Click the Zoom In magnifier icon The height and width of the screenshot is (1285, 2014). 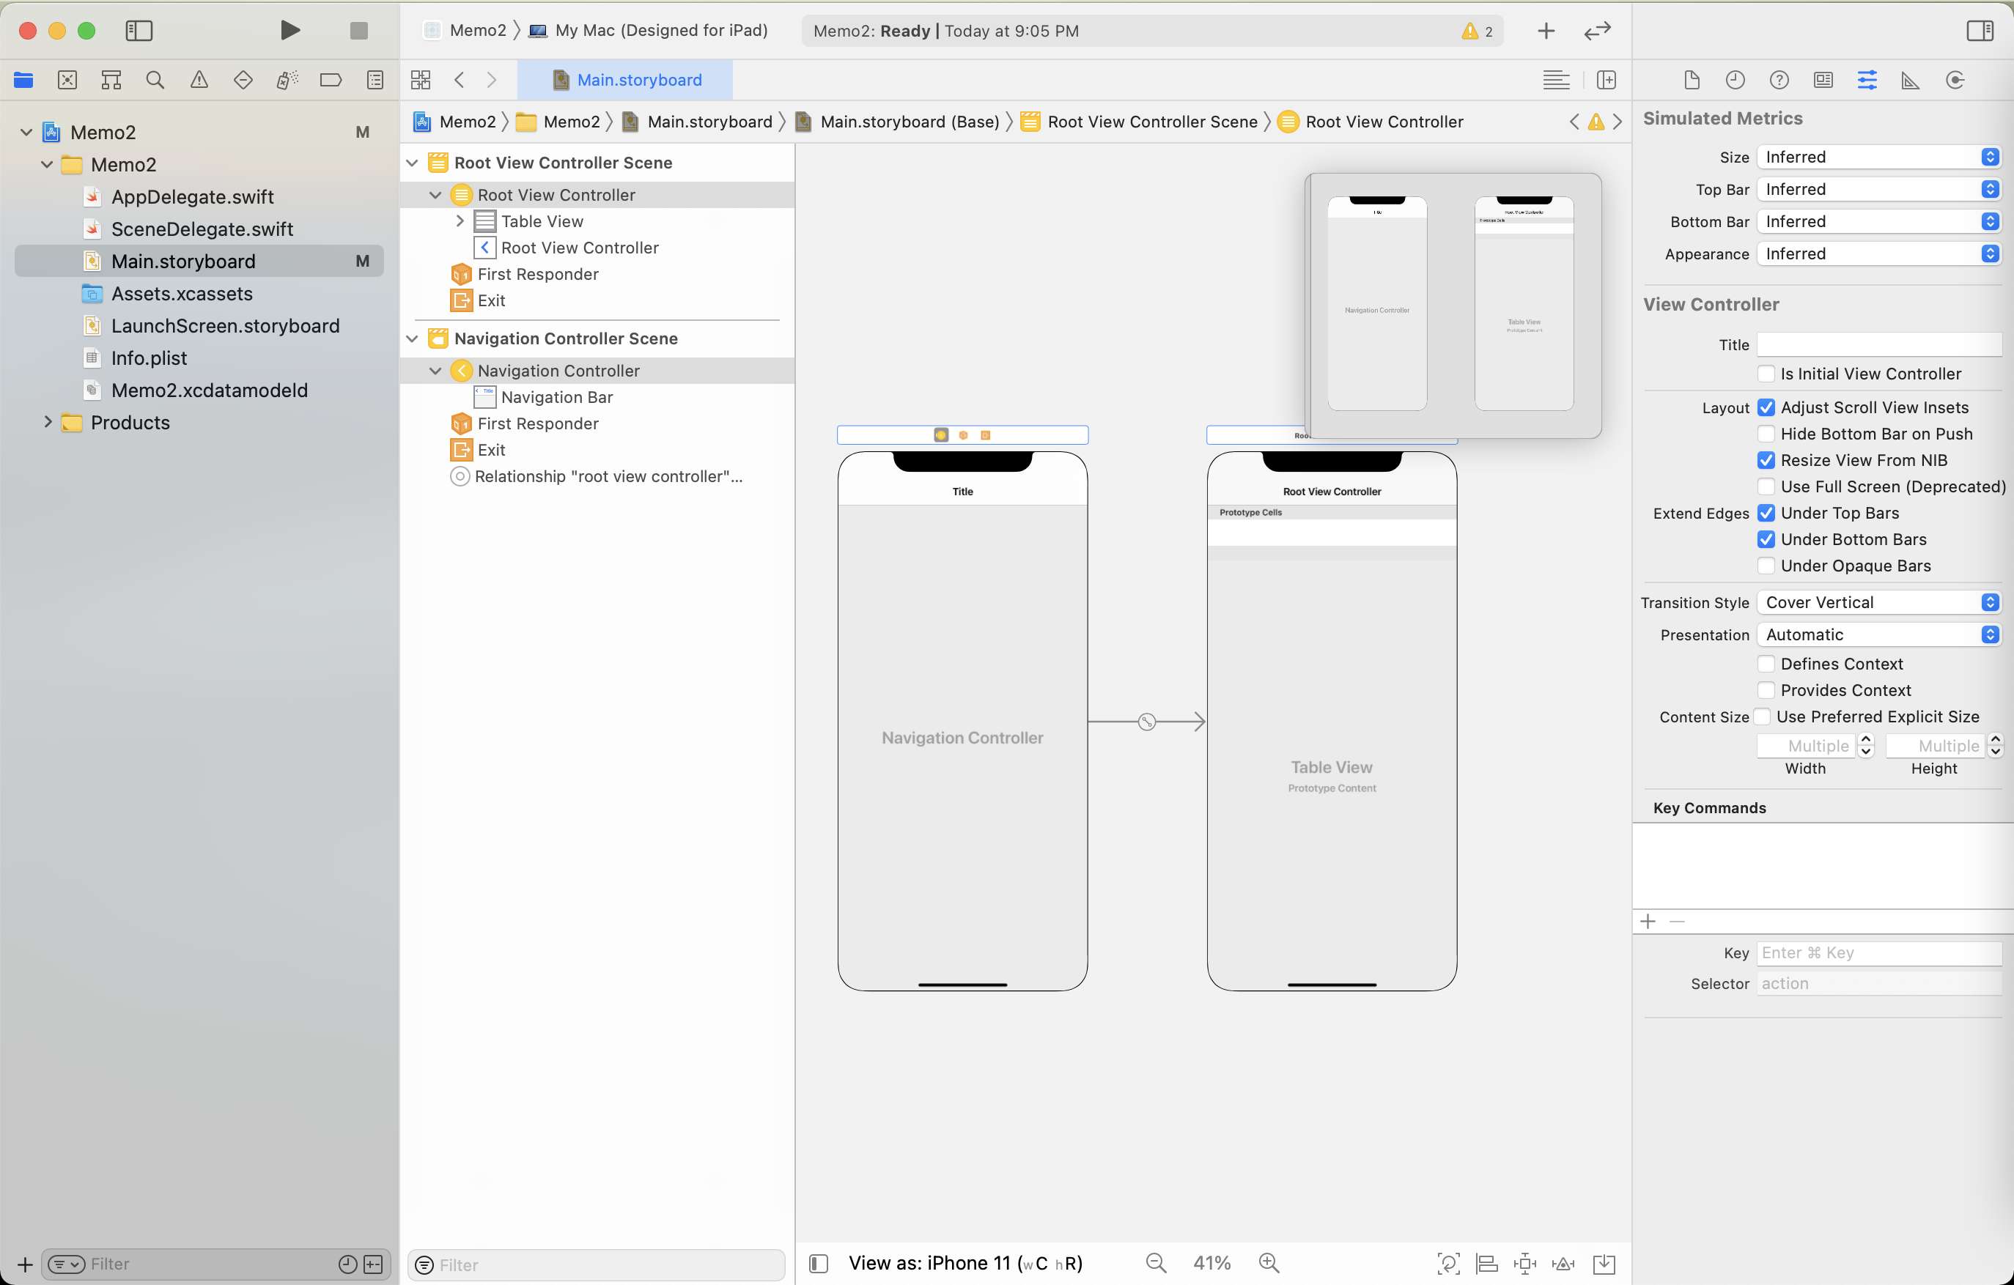pos(1269,1262)
